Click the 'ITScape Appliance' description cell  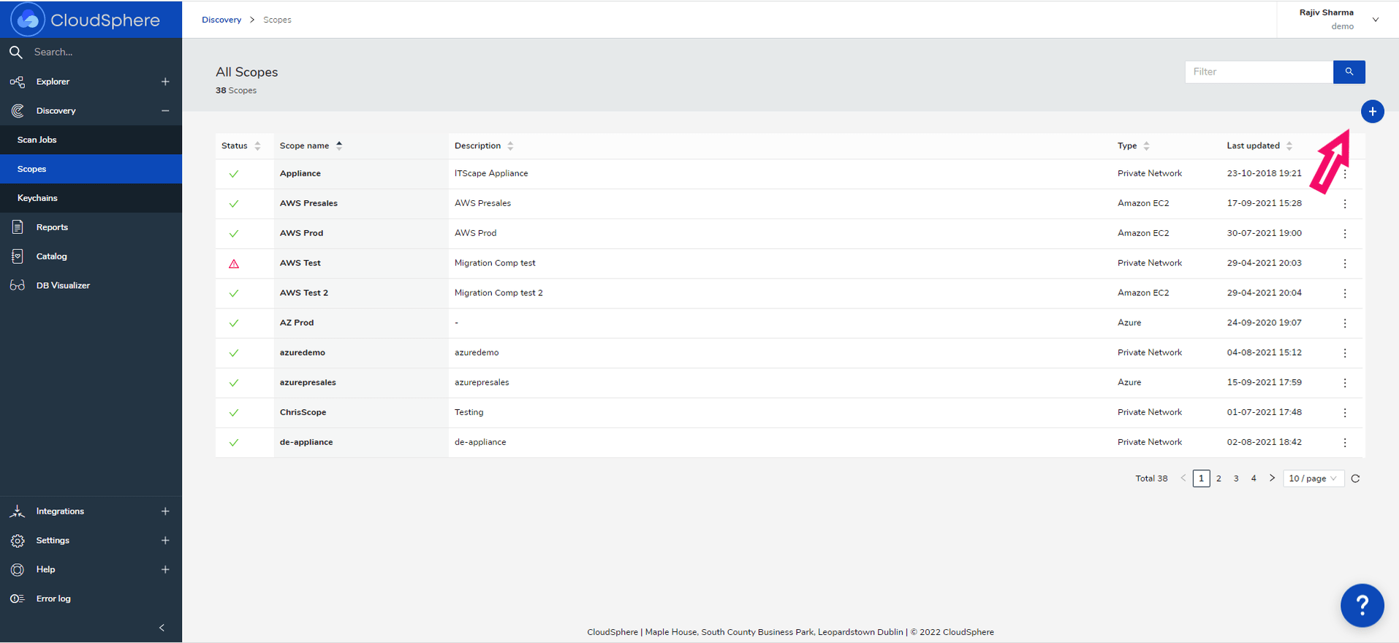[x=491, y=173]
